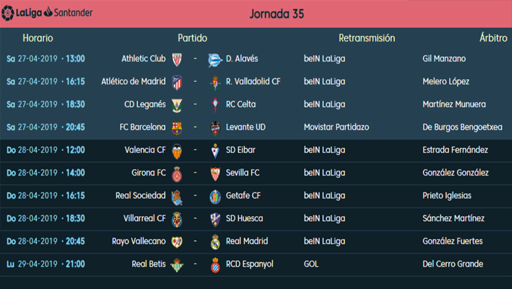Image resolution: width=512 pixels, height=289 pixels.
Task: Click referee name Gil Manzano
Action: [x=444, y=58]
